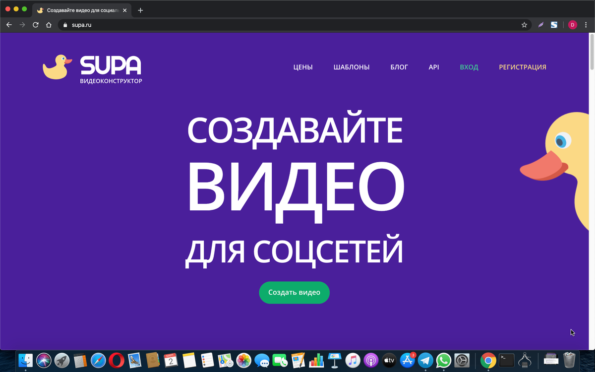Image resolution: width=595 pixels, height=372 pixels.
Task: Open Contacts from the dock
Action: pos(153,360)
